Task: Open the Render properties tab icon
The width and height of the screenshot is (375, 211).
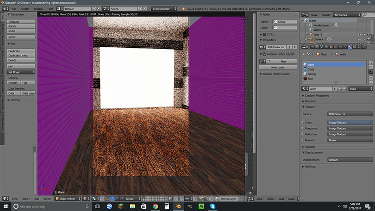Action: pos(312,47)
